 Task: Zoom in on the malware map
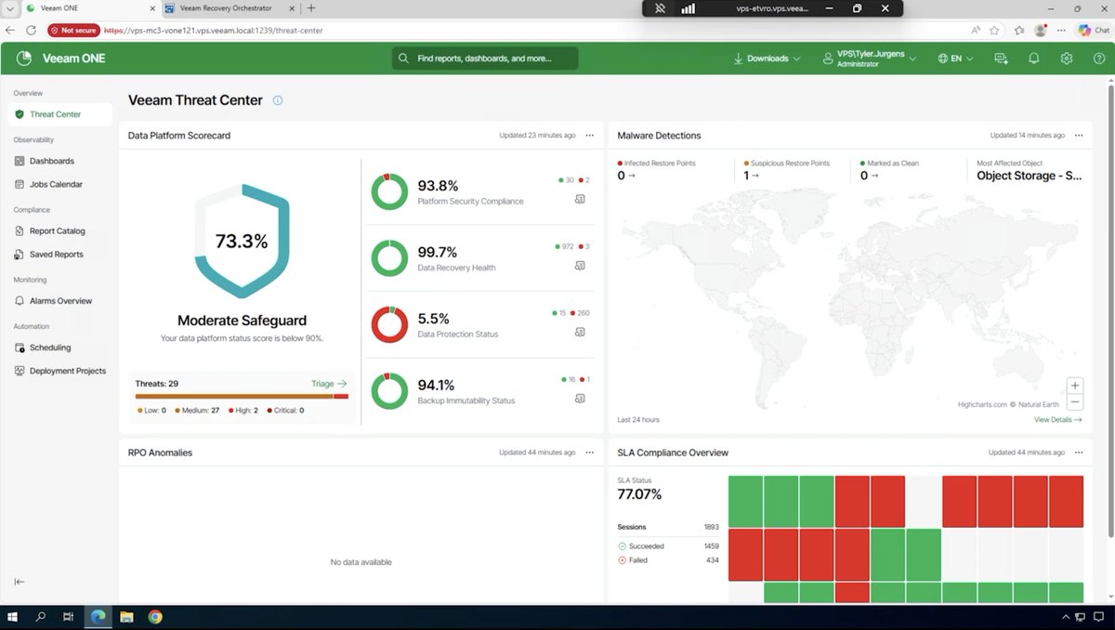tap(1075, 385)
